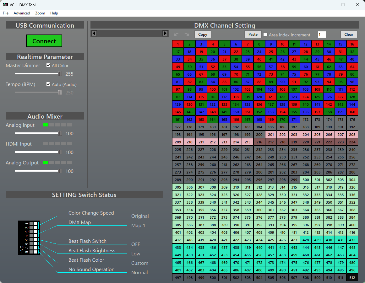The width and height of the screenshot is (365, 283).
Task: Click the VC-1-DMX app icon in the title bar
Action: pos(6,5)
